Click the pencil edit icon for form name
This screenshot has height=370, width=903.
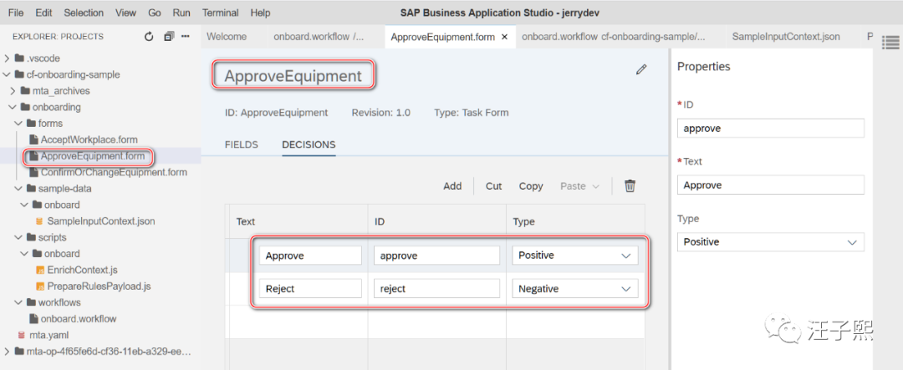[x=641, y=70]
